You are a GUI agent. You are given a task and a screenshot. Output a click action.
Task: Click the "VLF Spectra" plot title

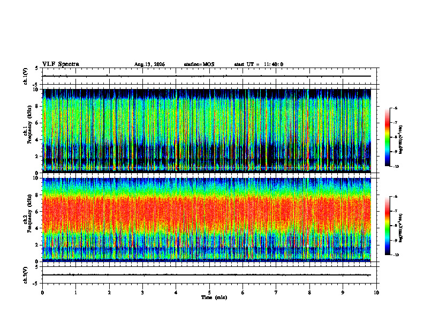pyautogui.click(x=60, y=64)
